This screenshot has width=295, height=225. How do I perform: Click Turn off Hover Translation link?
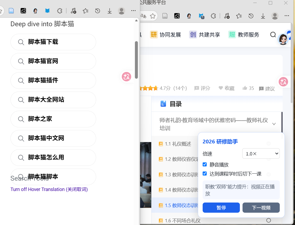coord(49,189)
